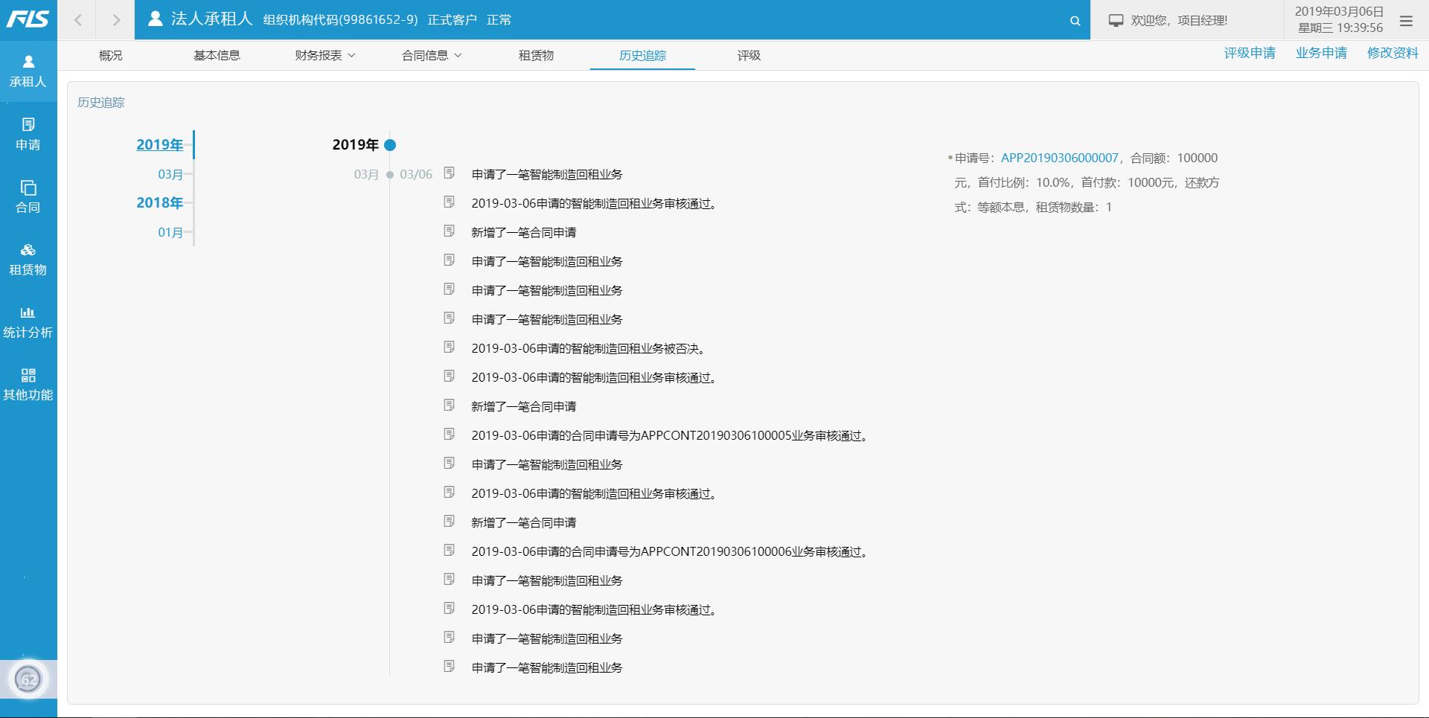The width and height of the screenshot is (1429, 718).
Task: Expand the 合同信息 dropdown
Action: 432,54
